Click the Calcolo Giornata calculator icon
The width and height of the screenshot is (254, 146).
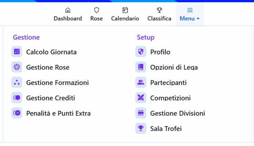pos(17,52)
